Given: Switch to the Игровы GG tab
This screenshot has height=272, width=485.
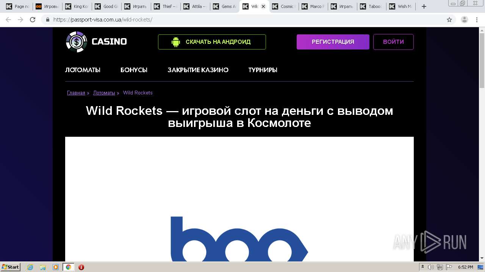Looking at the screenshot, I should [47, 6].
